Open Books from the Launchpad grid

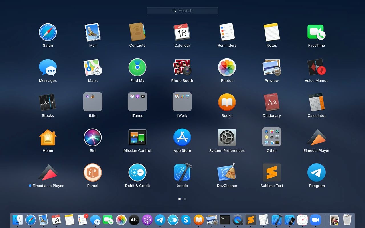(227, 102)
